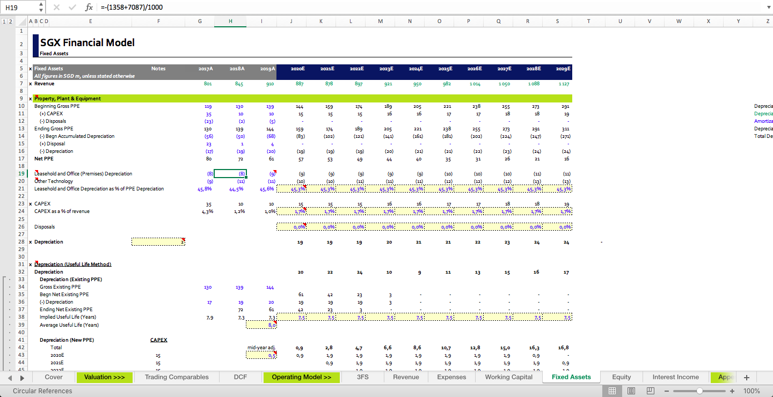
Task: Open the Equity sheet tab
Action: 622,377
